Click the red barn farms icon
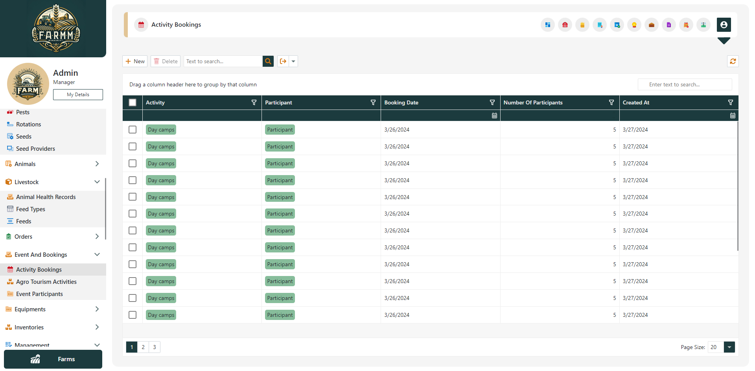 (565, 25)
